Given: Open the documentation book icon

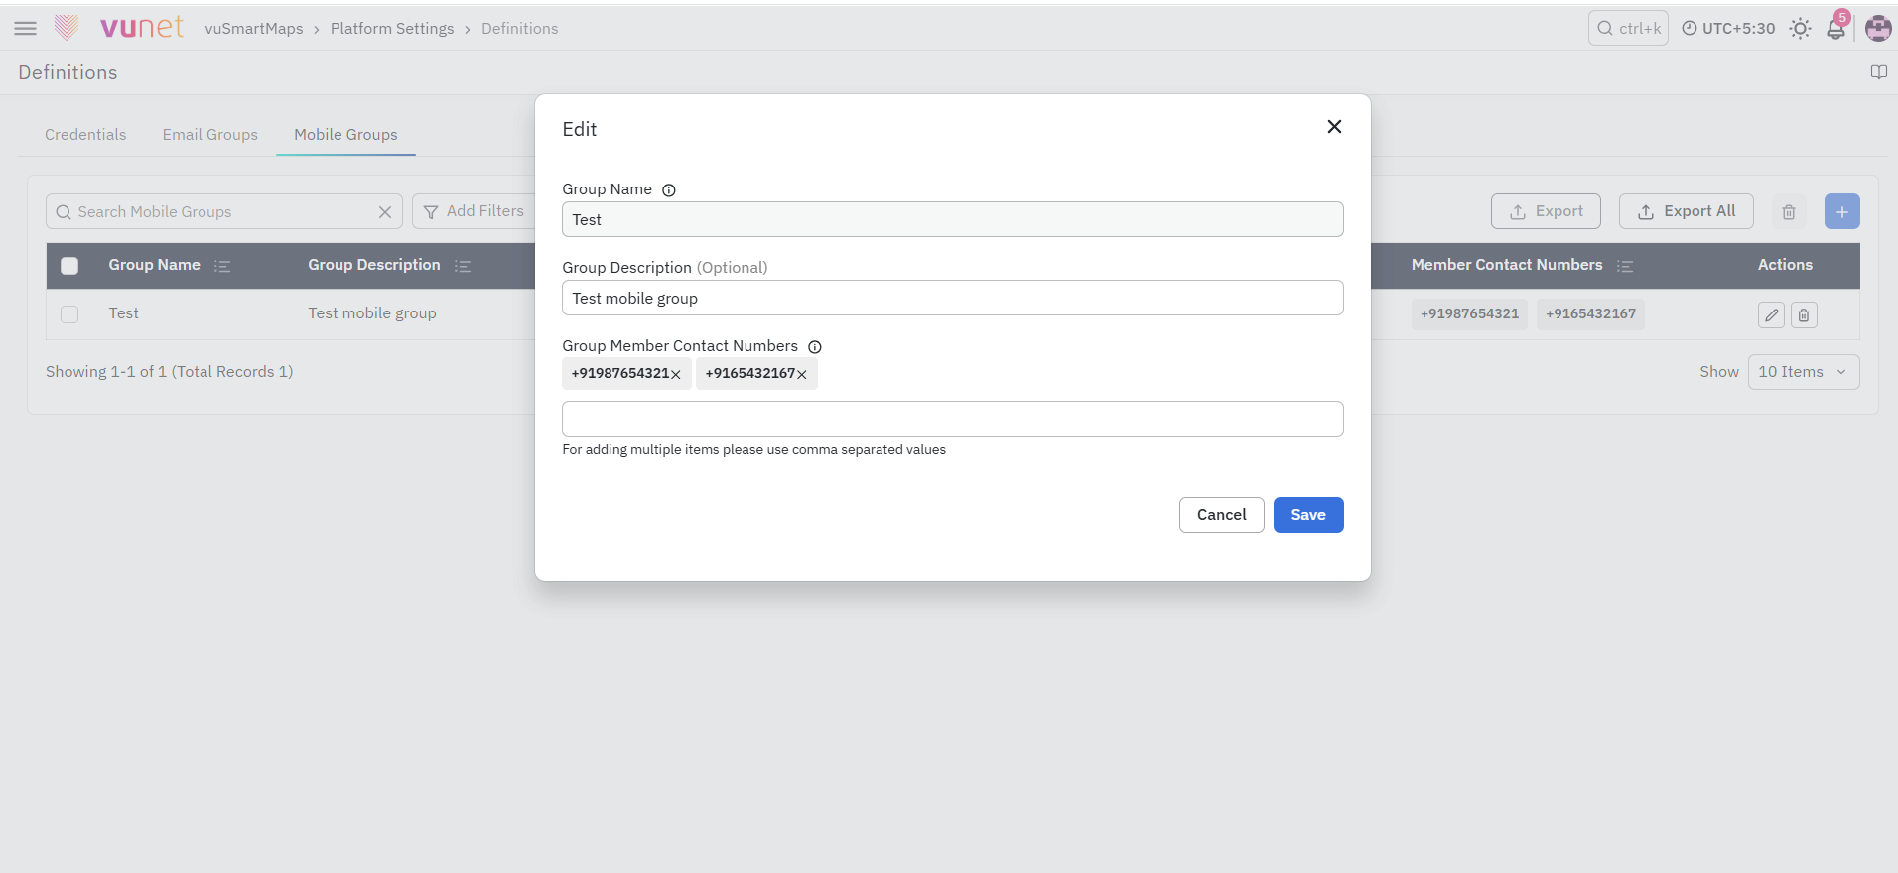Looking at the screenshot, I should (1878, 72).
